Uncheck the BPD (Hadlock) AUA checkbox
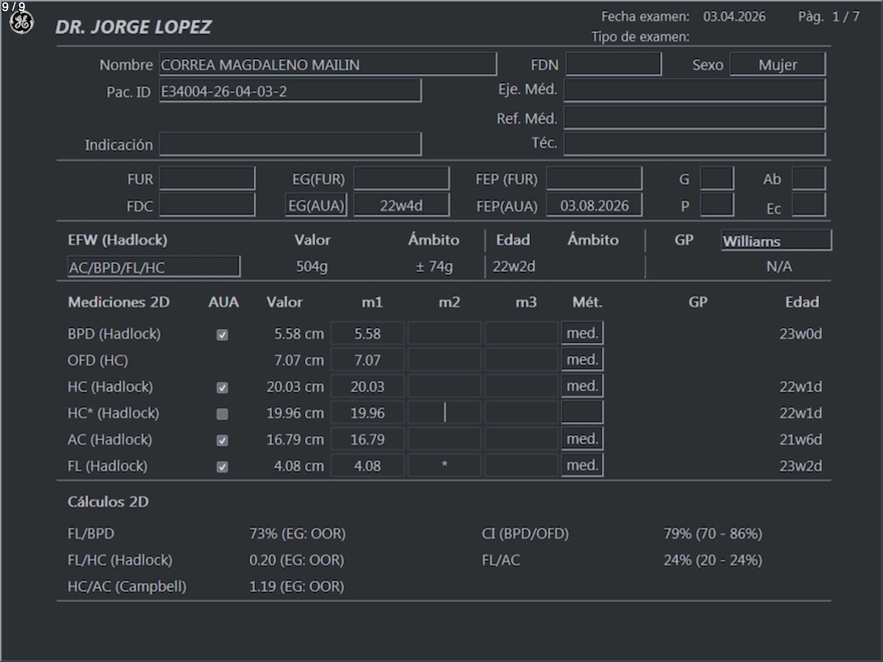The width and height of the screenshot is (883, 662). click(x=222, y=335)
